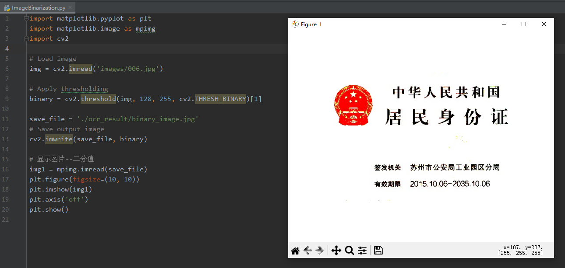Viewport: 565px width, 268px height.
Task: Click the 'import cv2' statement
Action: tap(49, 38)
